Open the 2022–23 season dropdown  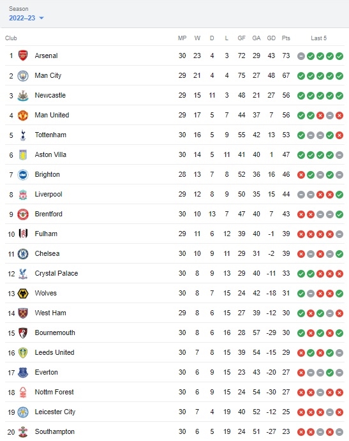pos(26,18)
